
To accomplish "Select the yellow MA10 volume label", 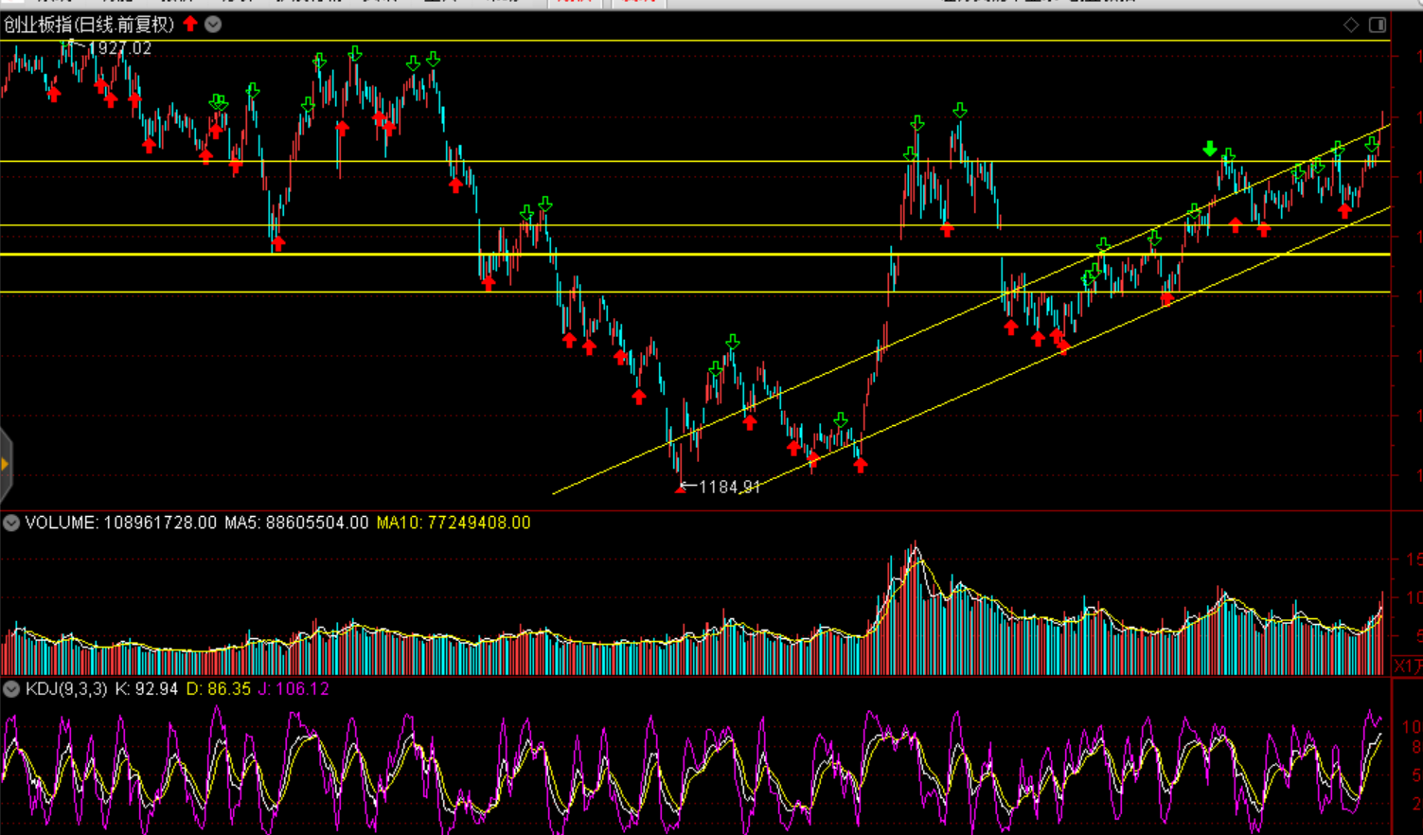I will click(x=454, y=523).
